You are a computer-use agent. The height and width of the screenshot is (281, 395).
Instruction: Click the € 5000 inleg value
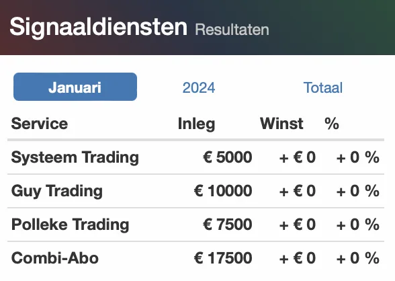[x=228, y=157]
